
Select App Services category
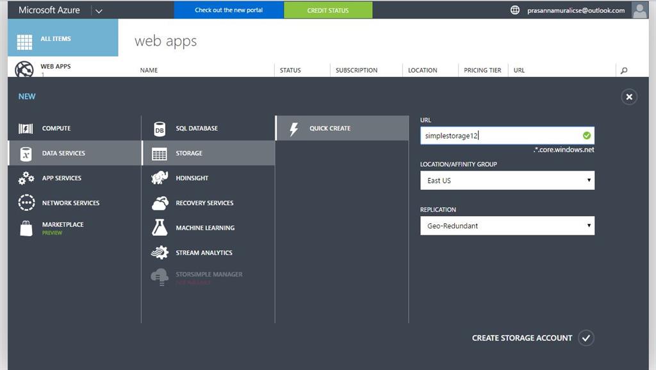[74, 178]
